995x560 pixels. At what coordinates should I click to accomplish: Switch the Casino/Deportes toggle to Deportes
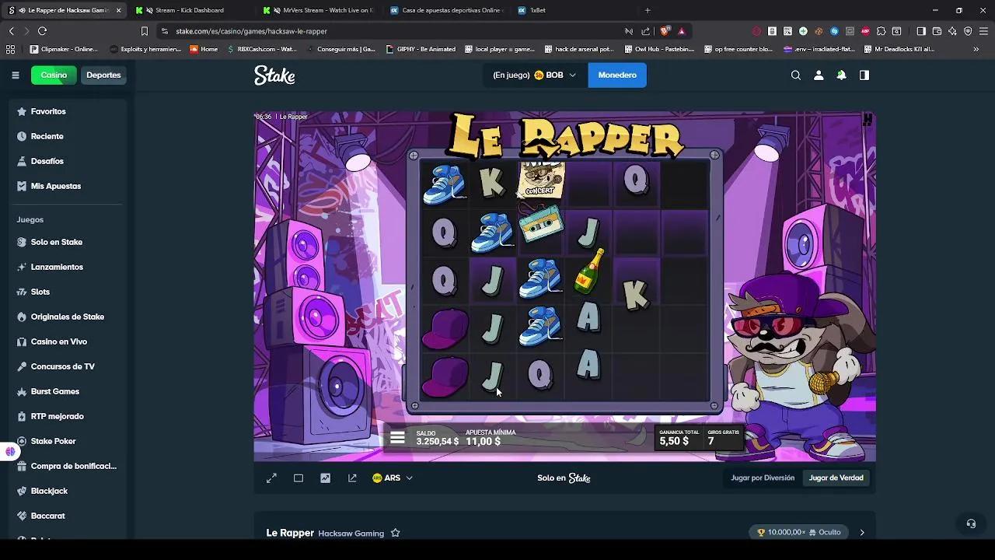pos(103,75)
